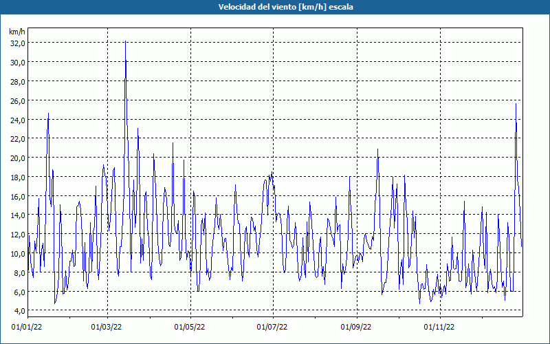
Task: Select the 26,0 y-axis label
Action: 18,101
